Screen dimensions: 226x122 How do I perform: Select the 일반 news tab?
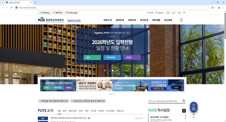(x=64, y=111)
